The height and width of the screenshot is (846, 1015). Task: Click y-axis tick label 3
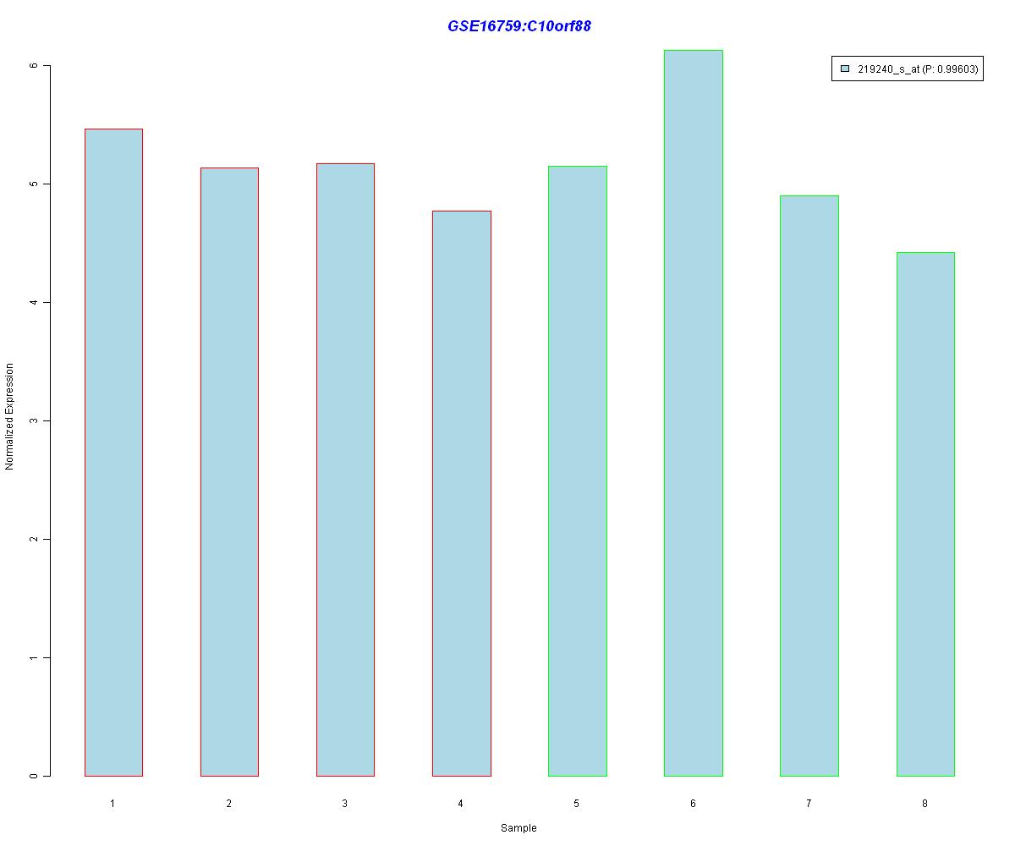point(34,420)
